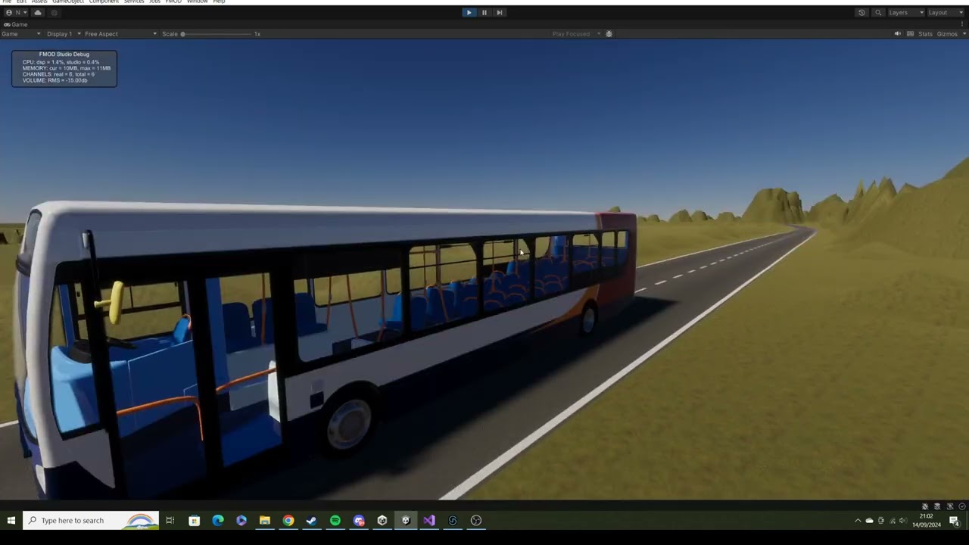969x545 pixels.
Task: Open the GameObject menu
Action: coord(67,2)
